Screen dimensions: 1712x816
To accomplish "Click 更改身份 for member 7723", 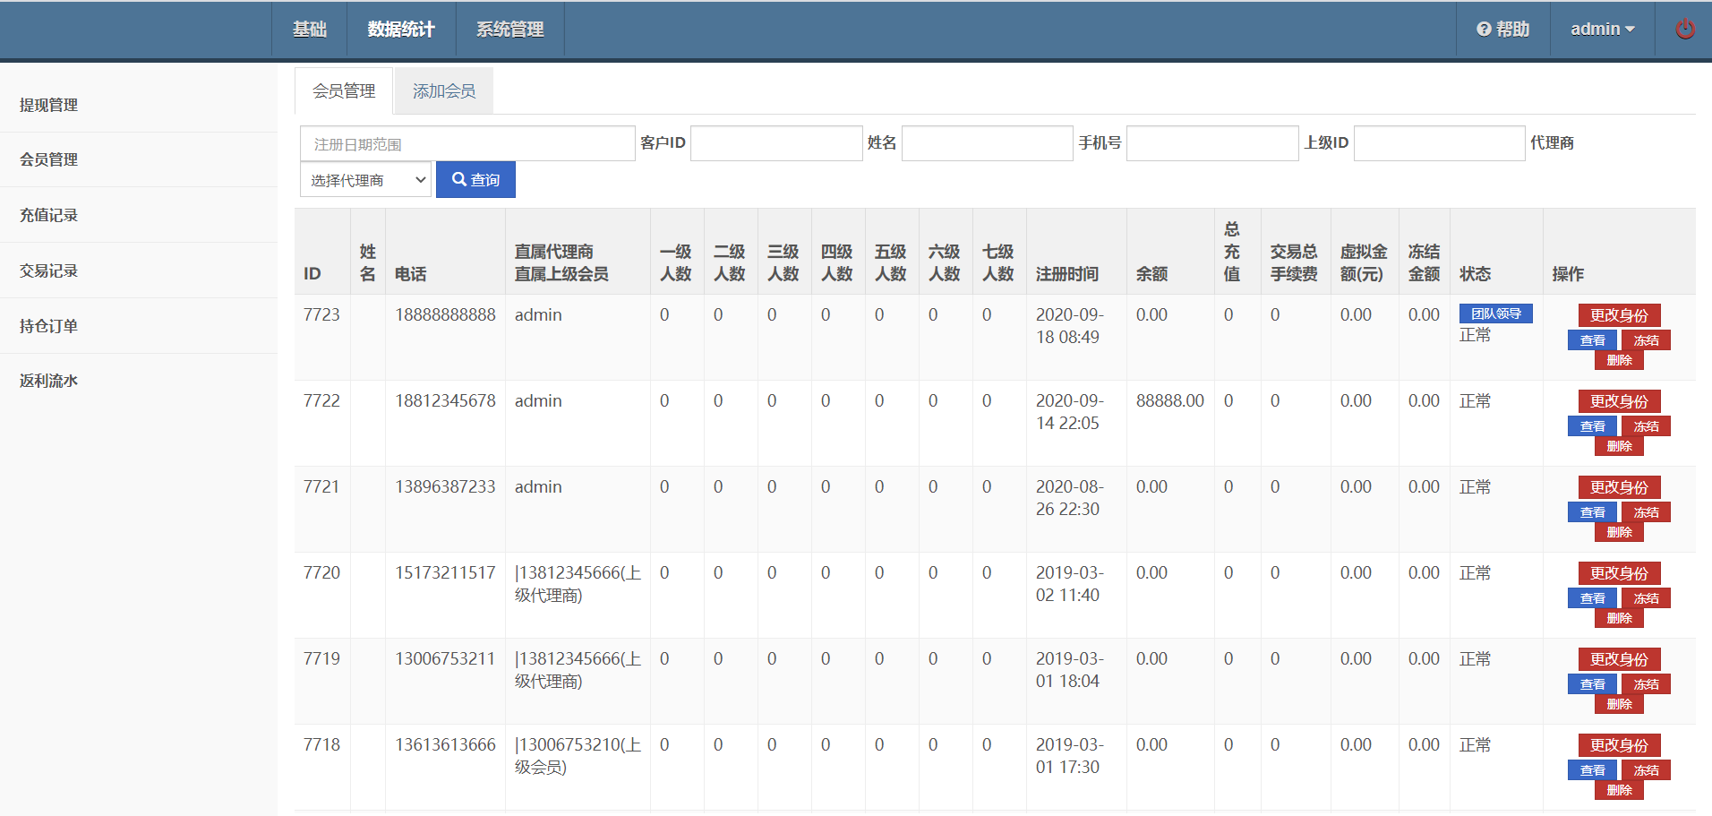I will coord(1619,315).
